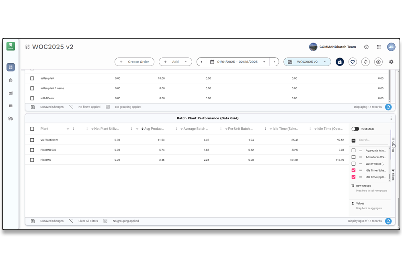
Task: Click the column Search field
Action: [x=372, y=140]
